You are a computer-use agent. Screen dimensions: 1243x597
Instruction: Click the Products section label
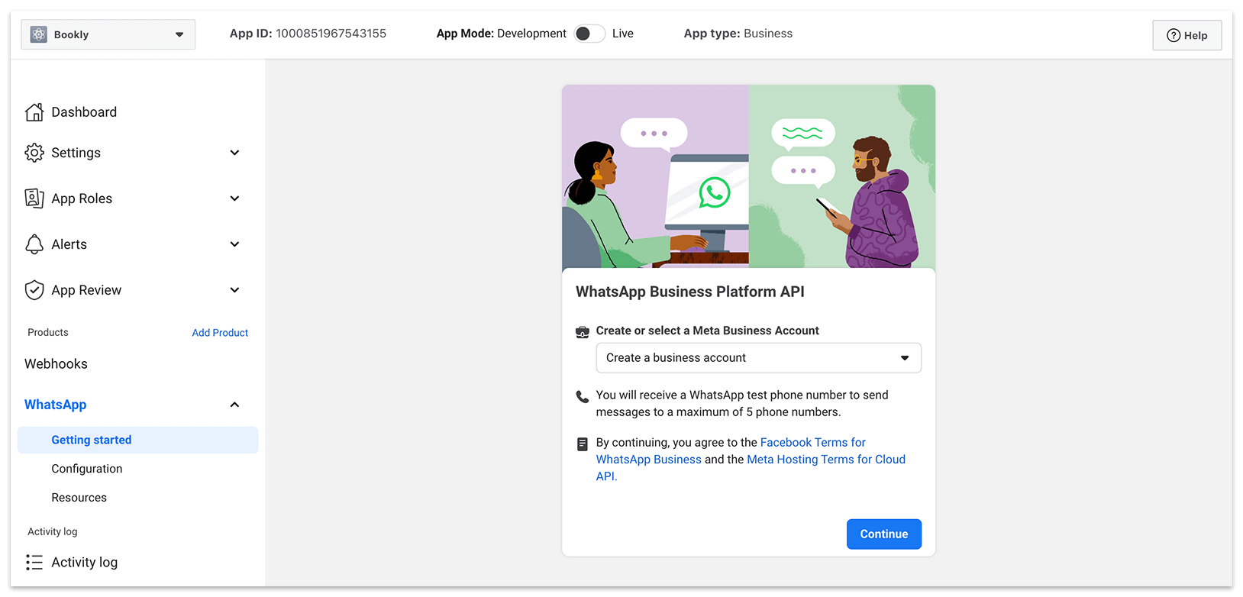point(48,333)
